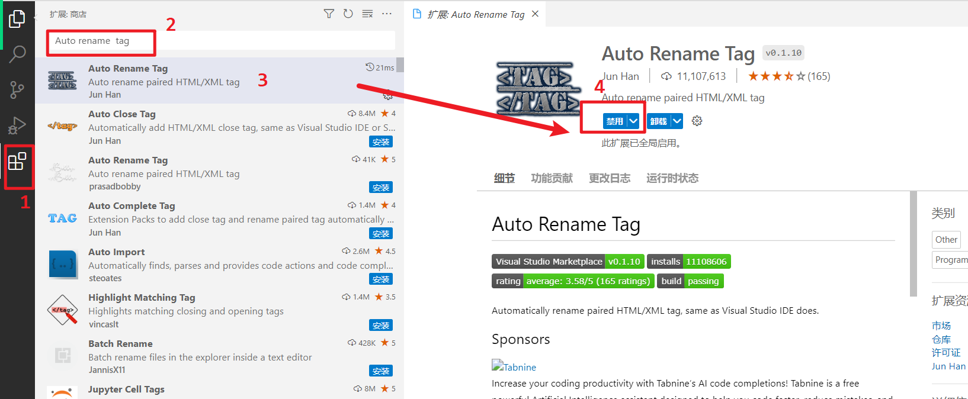The width and height of the screenshot is (968, 399).
Task: Open the Source Control view
Action: point(17,90)
